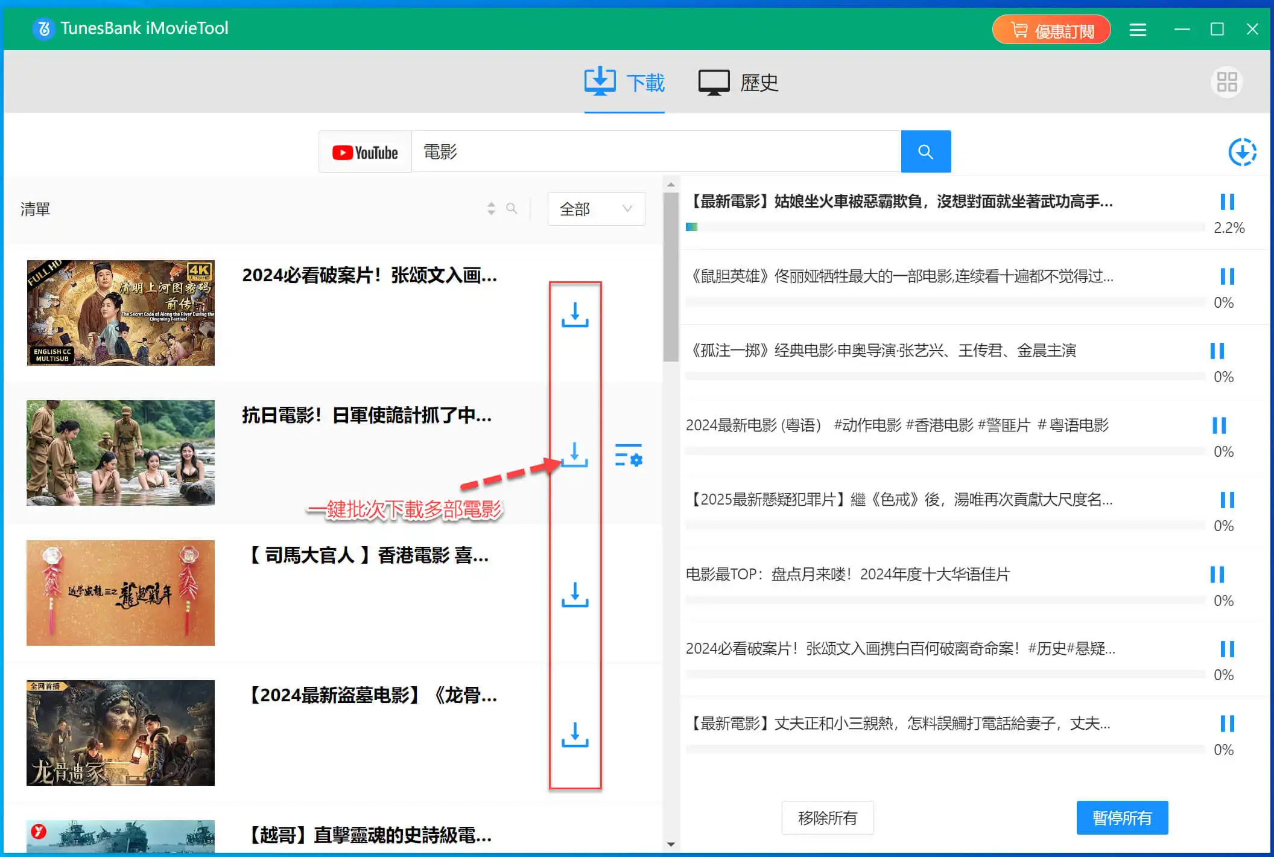1274x857 pixels.
Task: Open download settings for 抗日電影 video
Action: [x=629, y=455]
